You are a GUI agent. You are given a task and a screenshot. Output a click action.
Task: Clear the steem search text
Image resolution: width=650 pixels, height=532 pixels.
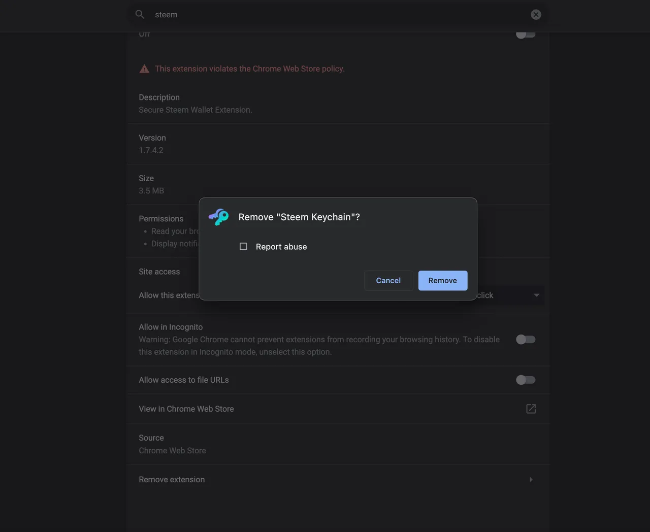pos(536,15)
